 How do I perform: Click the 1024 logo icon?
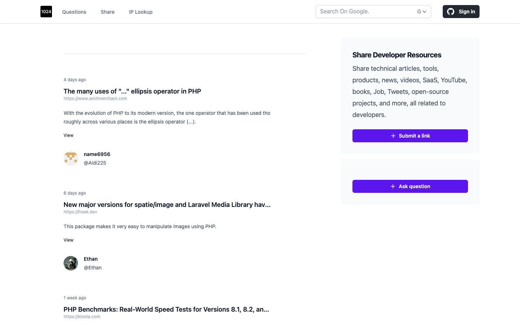tap(46, 12)
